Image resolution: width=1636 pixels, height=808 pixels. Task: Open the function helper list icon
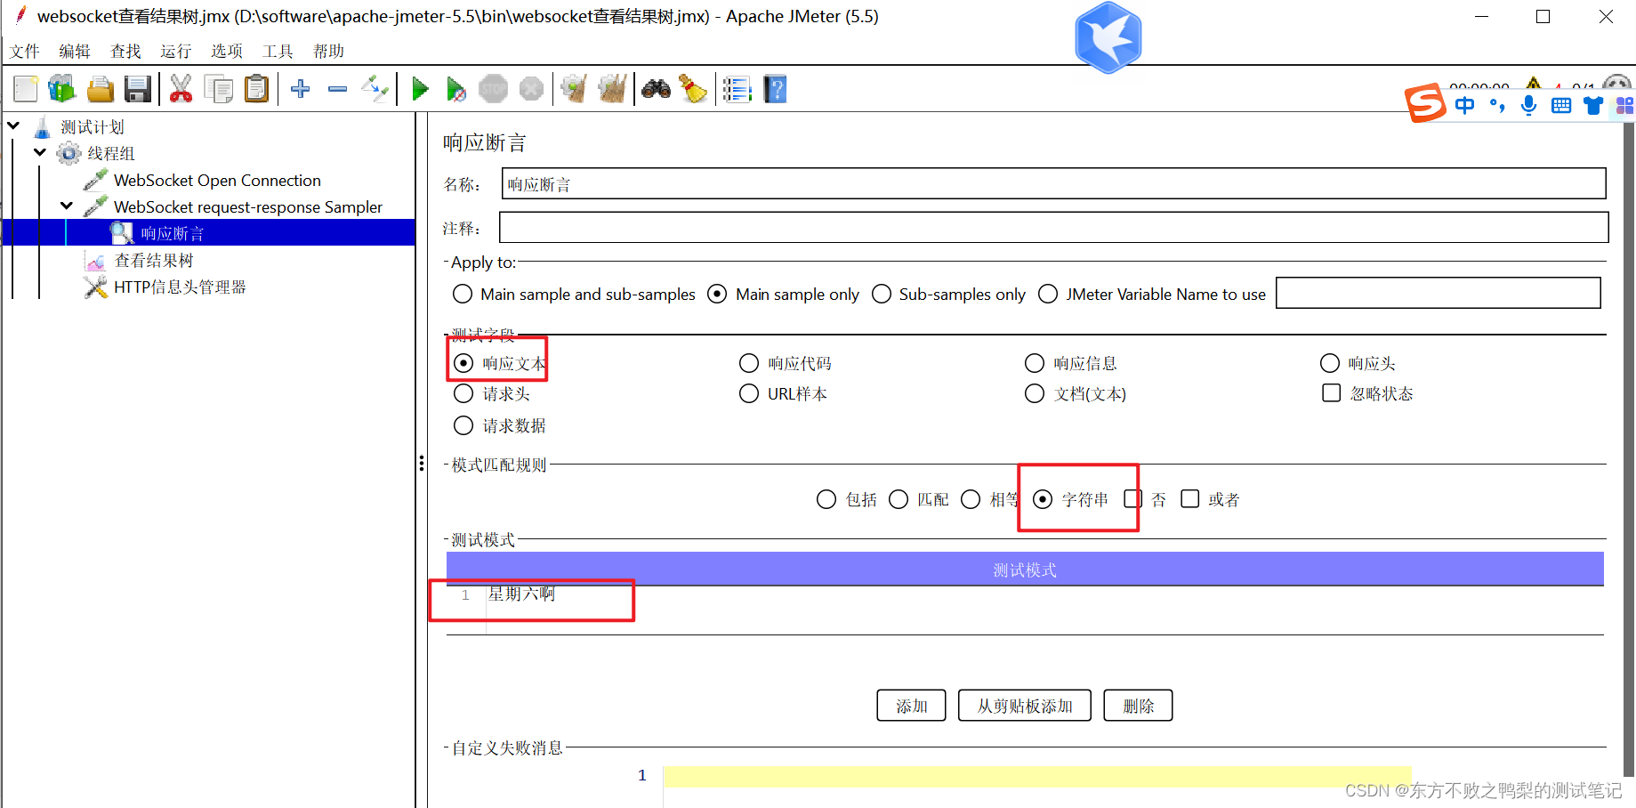point(737,89)
